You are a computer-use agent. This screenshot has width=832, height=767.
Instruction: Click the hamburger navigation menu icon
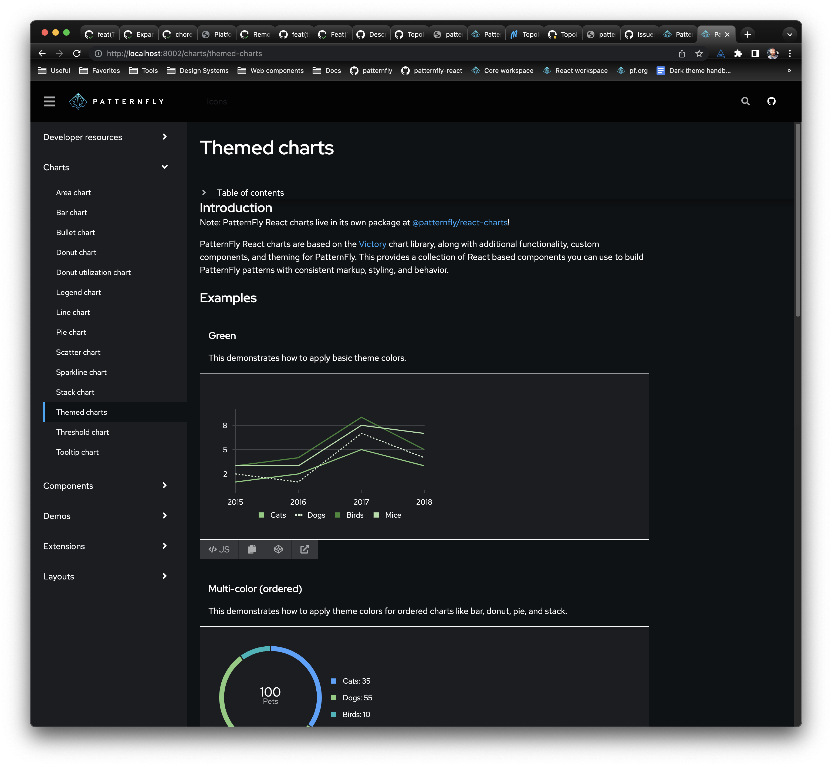click(49, 101)
